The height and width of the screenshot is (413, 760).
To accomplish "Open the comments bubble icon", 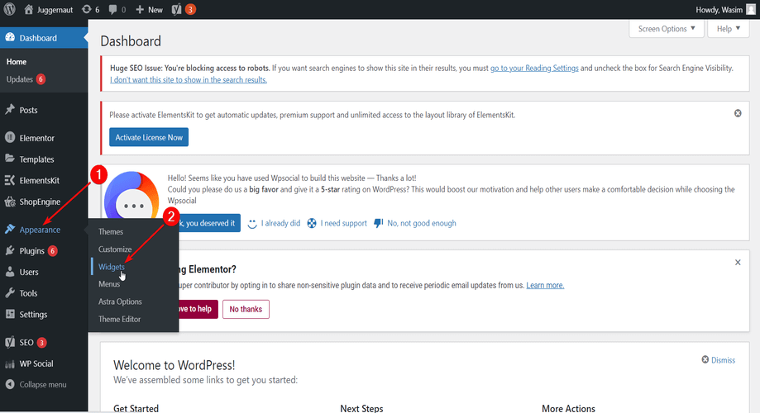I will coord(113,9).
